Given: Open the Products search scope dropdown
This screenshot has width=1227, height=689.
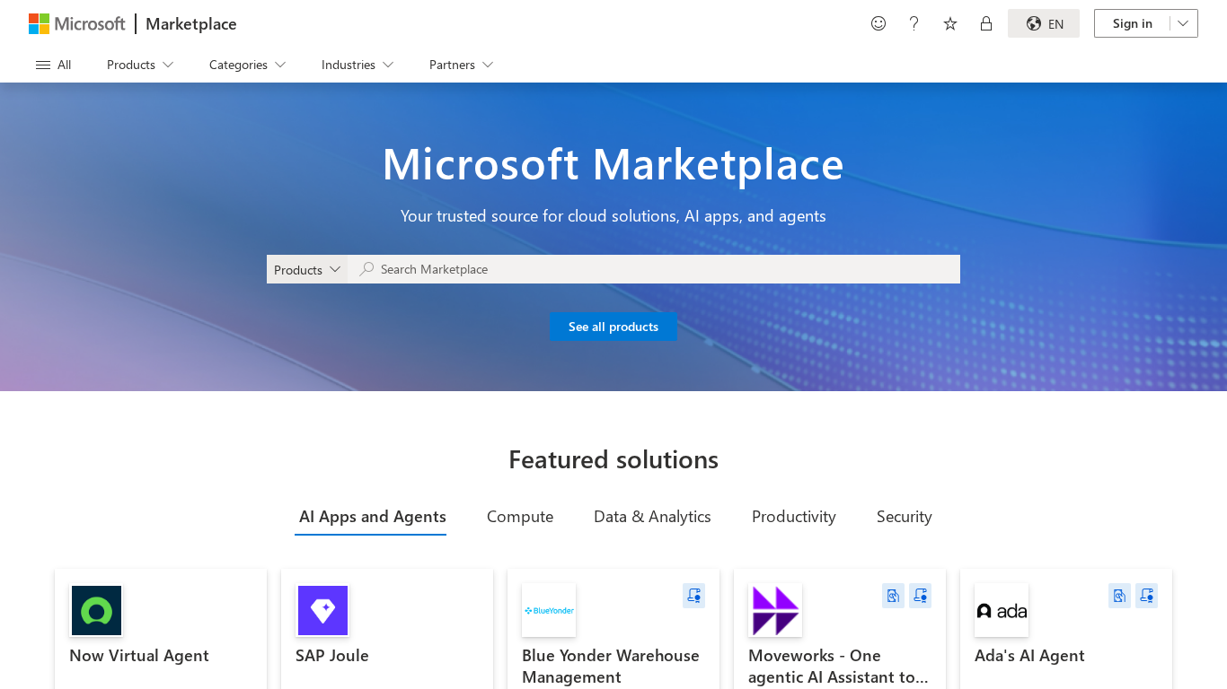Looking at the screenshot, I should [307, 269].
